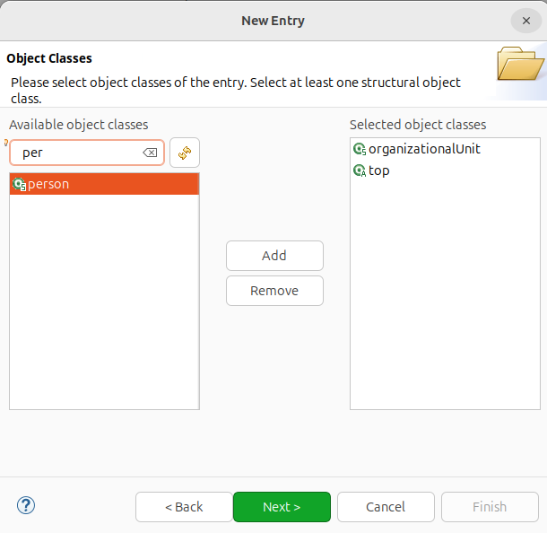
Task: Cancel the new entry wizard
Action: coord(386,507)
